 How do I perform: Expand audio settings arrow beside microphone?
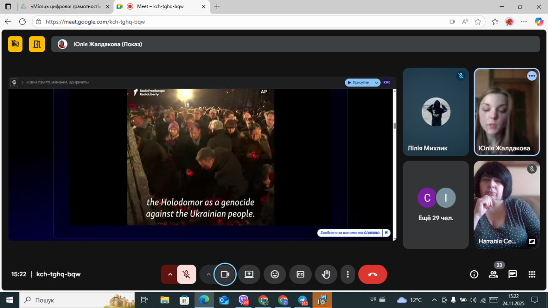click(x=170, y=275)
